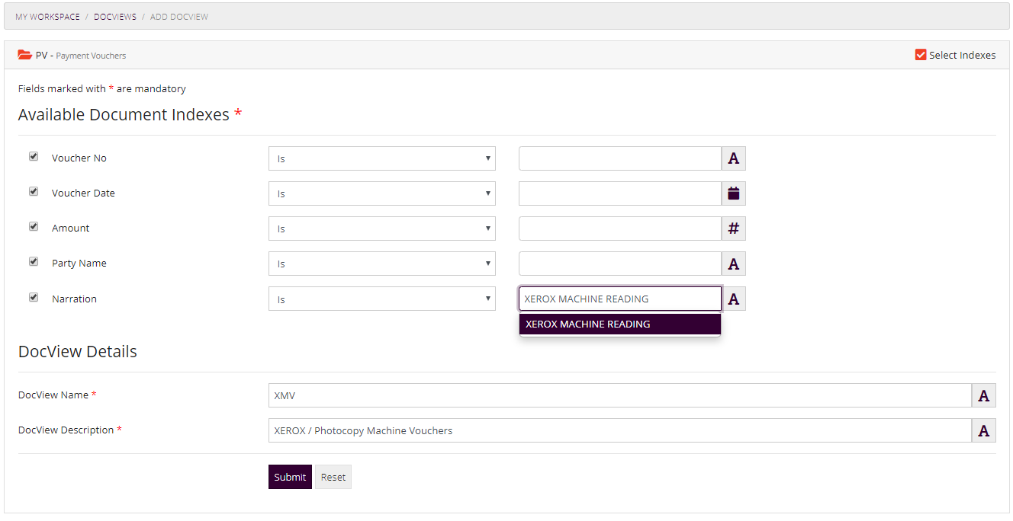Go to MY WORKSPACE via breadcrumb
The image size is (1013, 521).
pyautogui.click(x=47, y=16)
